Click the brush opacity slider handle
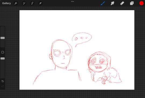Image resolution: width=145 pixels, height=98 pixels. pyautogui.click(x=3, y=58)
